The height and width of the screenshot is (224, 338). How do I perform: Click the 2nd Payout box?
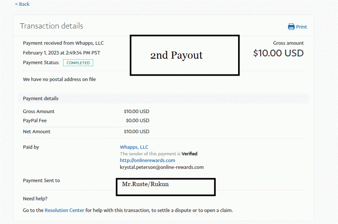(185, 55)
